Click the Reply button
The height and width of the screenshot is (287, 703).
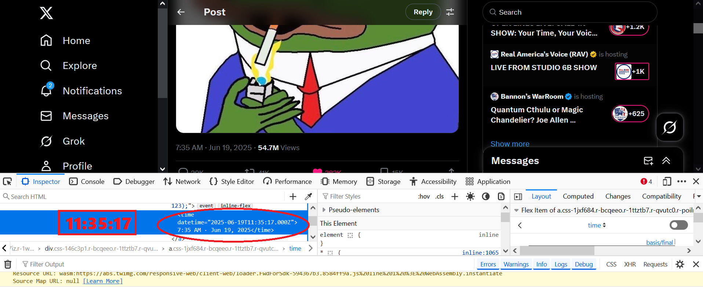(x=423, y=12)
